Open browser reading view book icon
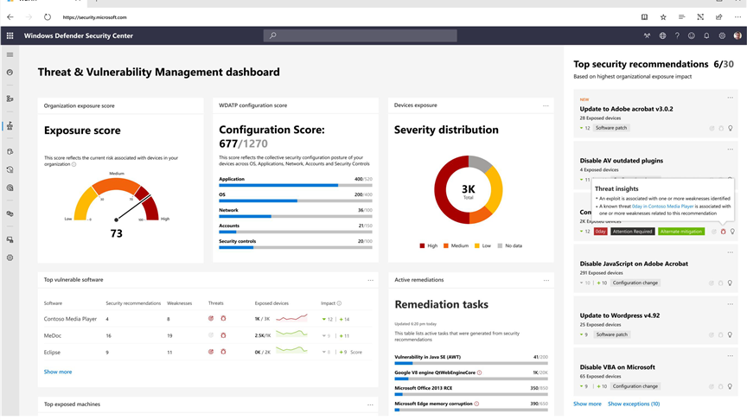747x420 pixels. pos(644,17)
